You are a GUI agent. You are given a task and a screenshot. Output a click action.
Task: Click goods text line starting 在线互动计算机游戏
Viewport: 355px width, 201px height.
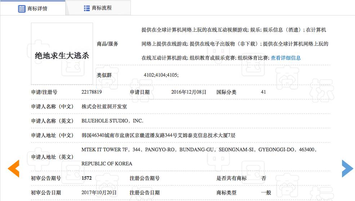[205, 58]
